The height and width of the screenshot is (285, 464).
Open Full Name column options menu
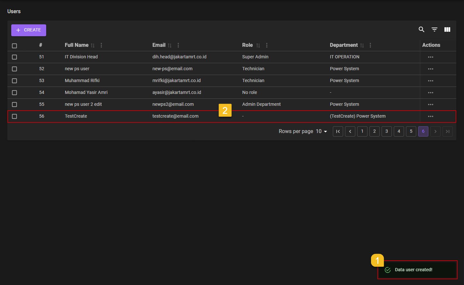101,45
